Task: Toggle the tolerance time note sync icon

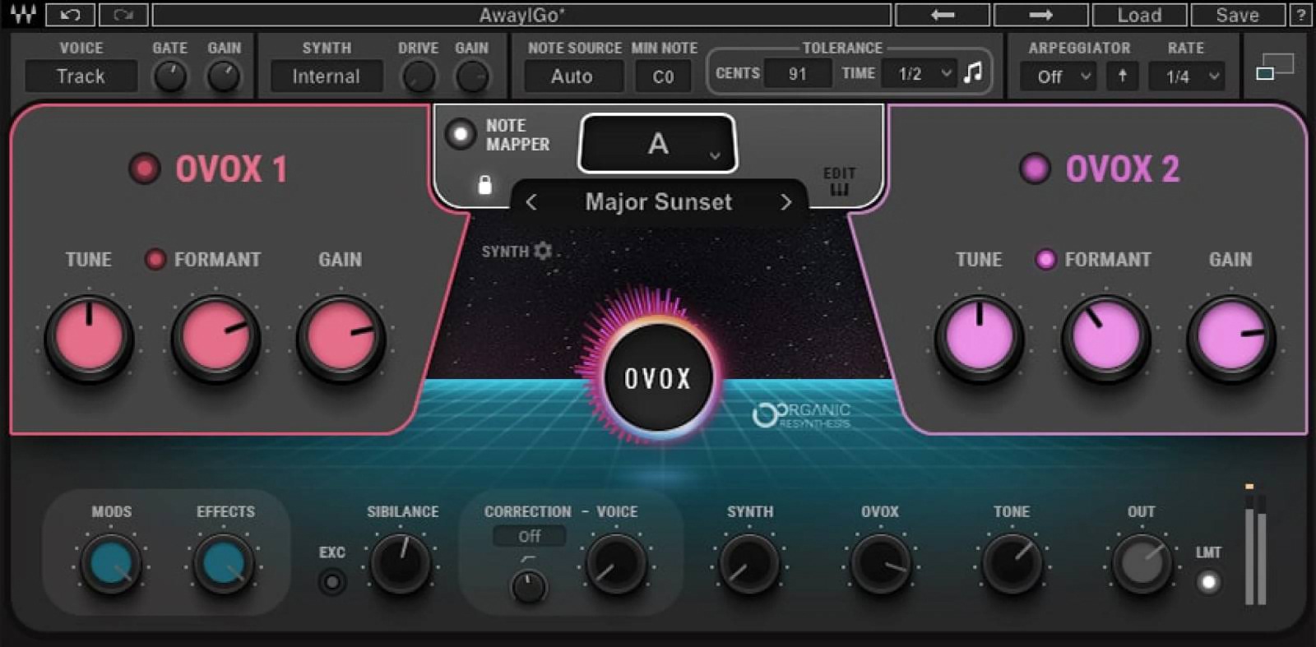Action: point(973,73)
